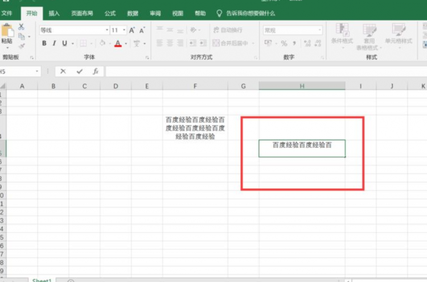Open the Sheet1 tab
427x282 pixels.
[x=42, y=280]
